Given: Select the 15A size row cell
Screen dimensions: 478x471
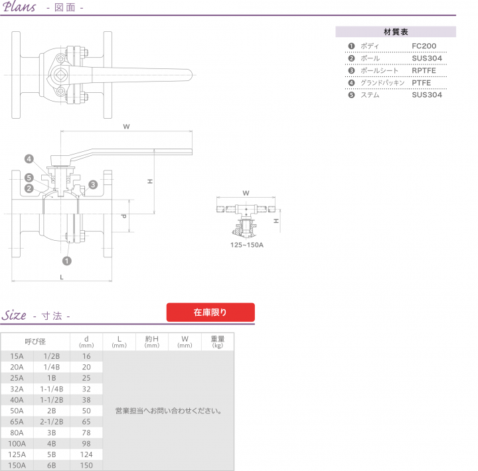Looking at the screenshot, I should (x=17, y=356).
